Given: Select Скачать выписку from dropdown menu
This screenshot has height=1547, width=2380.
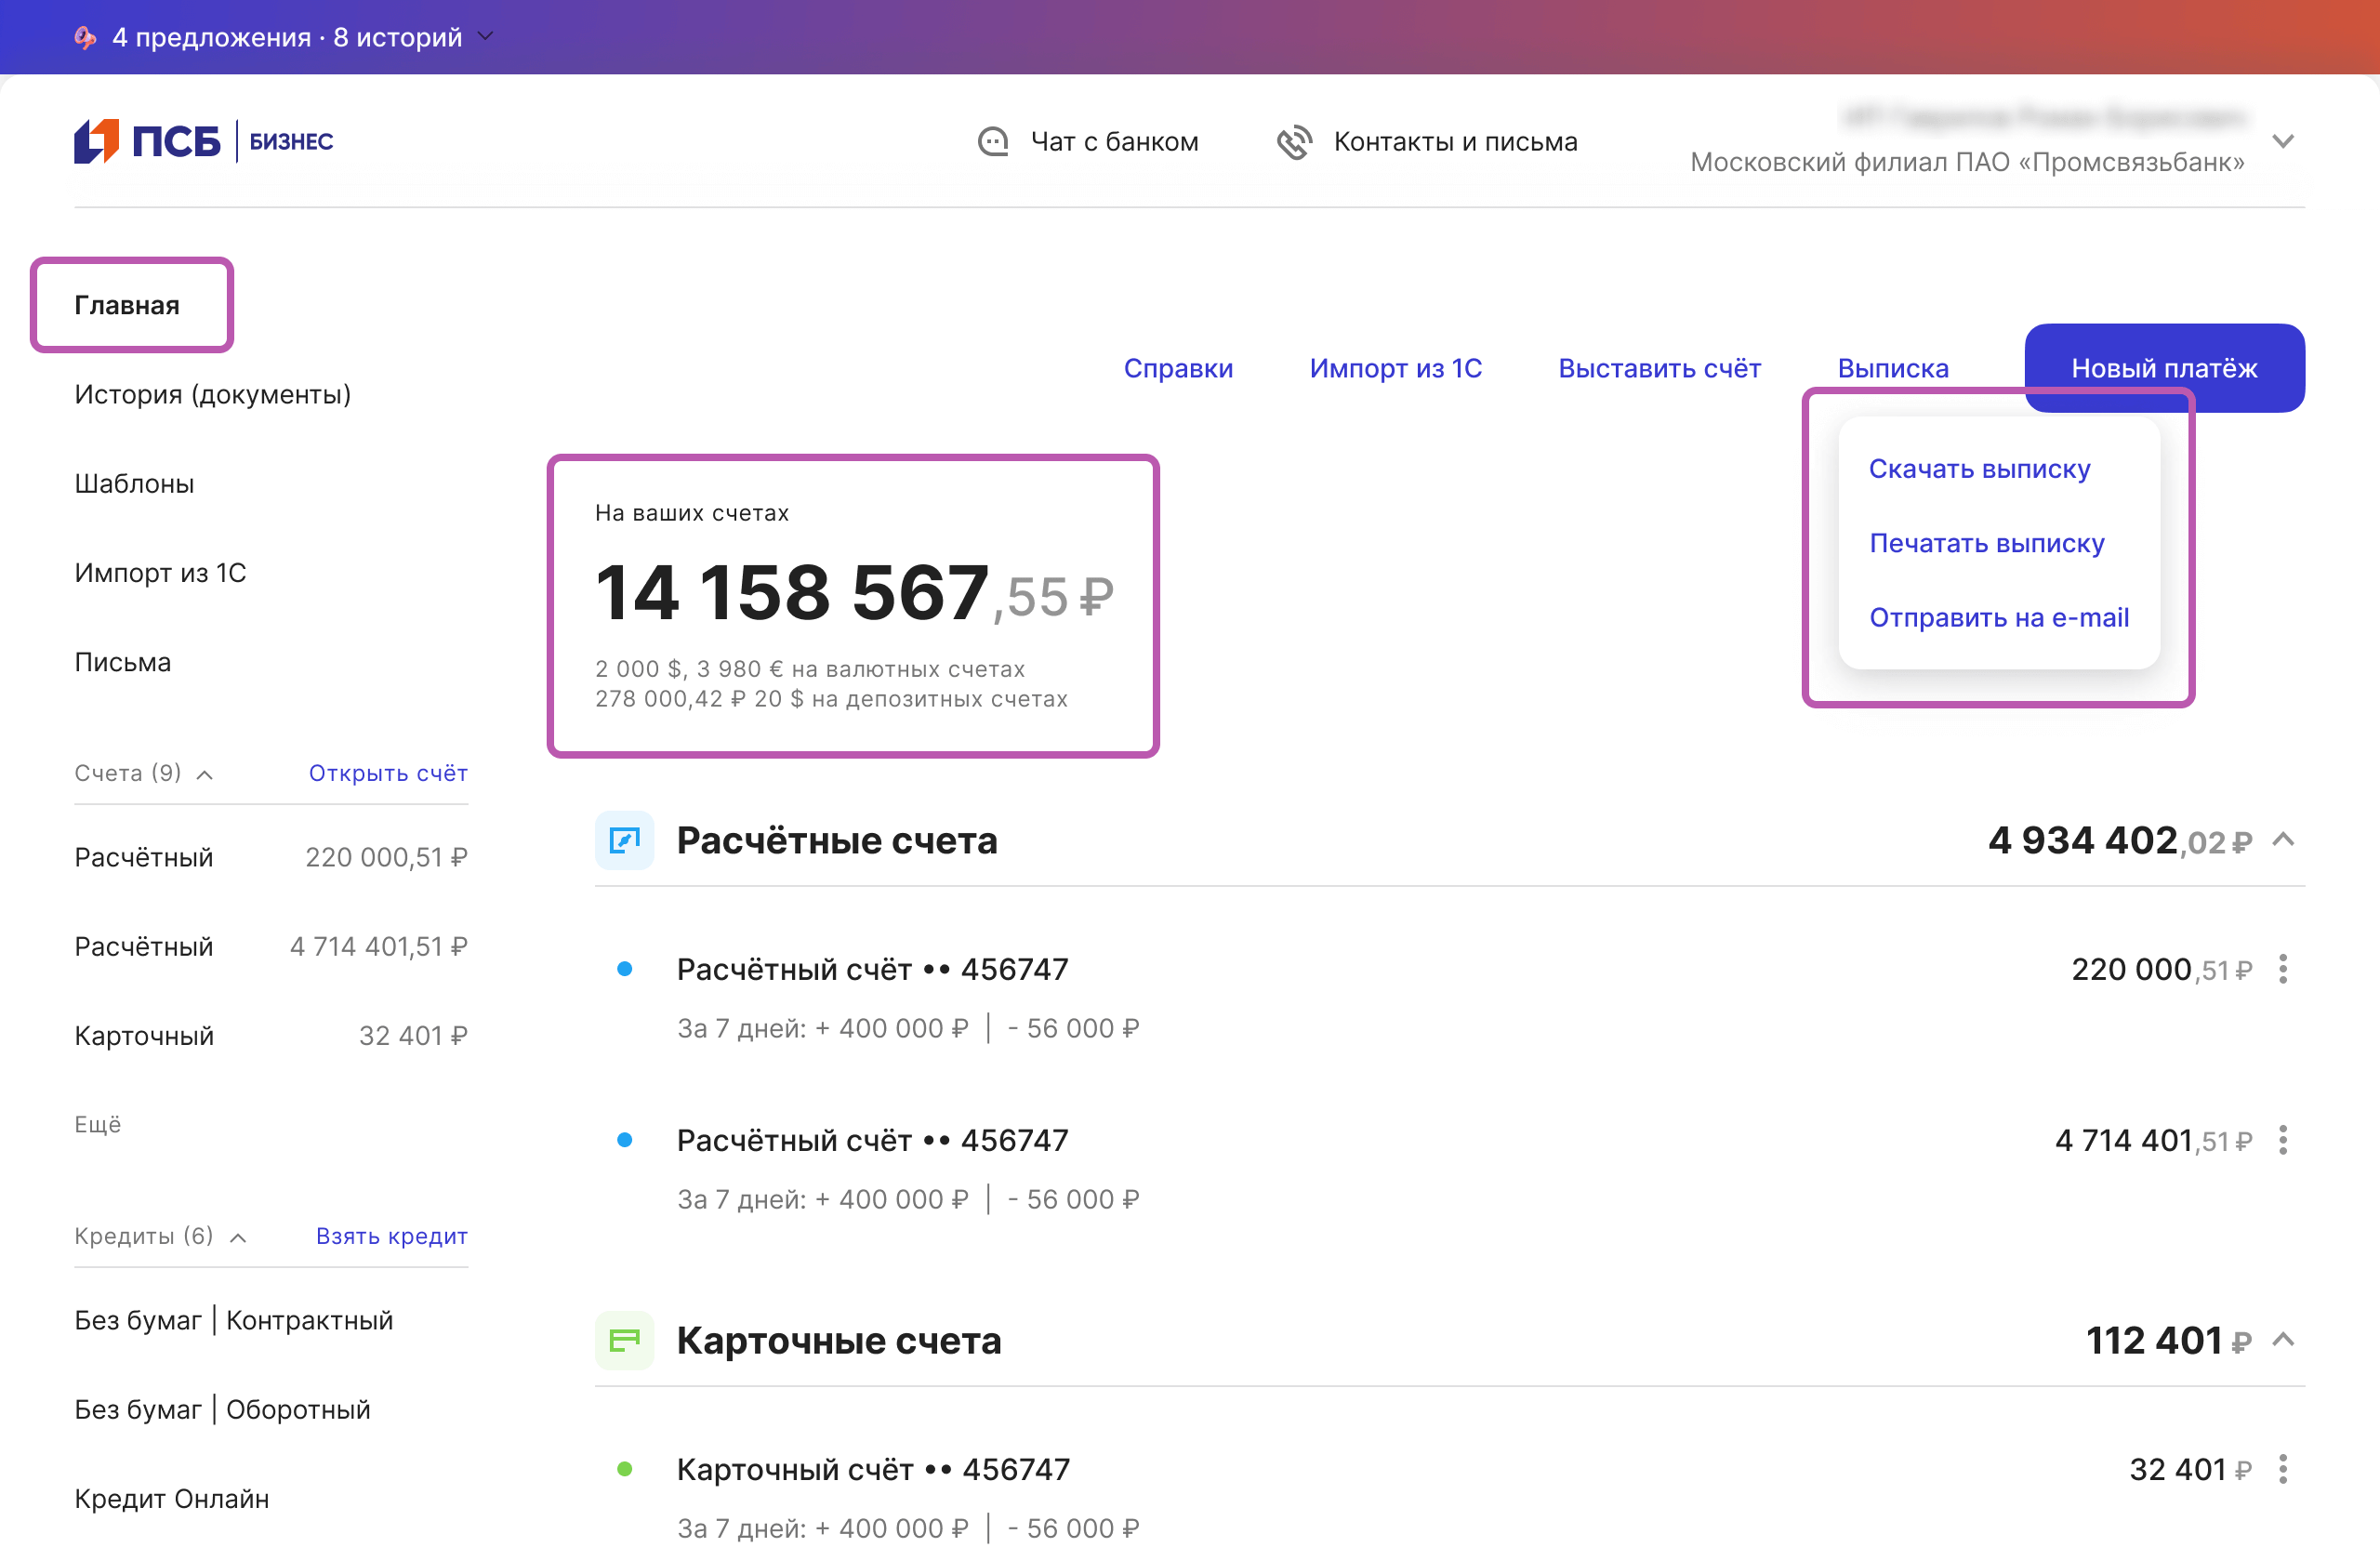Looking at the screenshot, I should click(1979, 469).
